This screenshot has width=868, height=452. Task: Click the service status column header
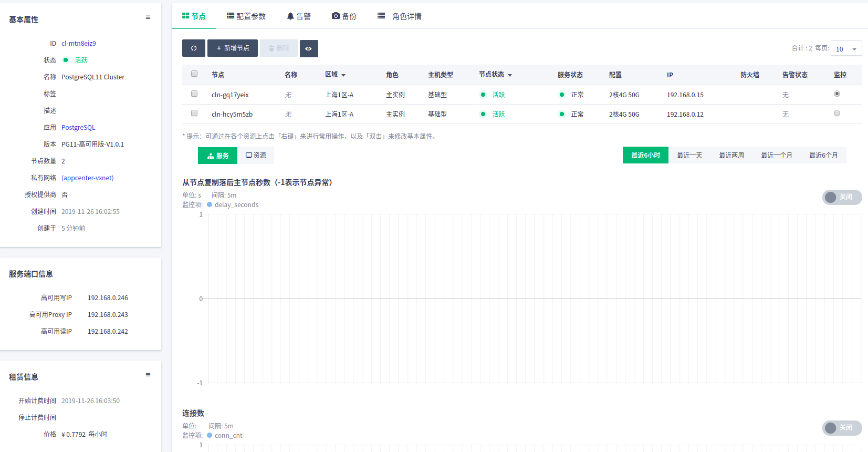pos(570,75)
